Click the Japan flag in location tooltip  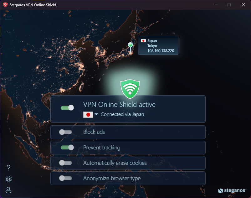click(143, 41)
